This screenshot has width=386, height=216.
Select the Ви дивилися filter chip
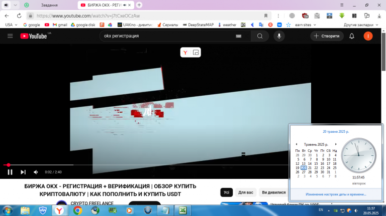tap(273, 192)
